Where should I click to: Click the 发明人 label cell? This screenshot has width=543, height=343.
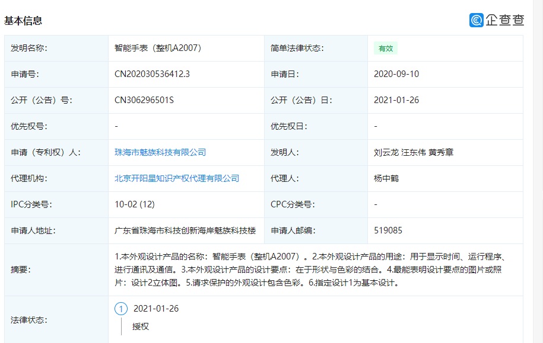[x=316, y=152]
